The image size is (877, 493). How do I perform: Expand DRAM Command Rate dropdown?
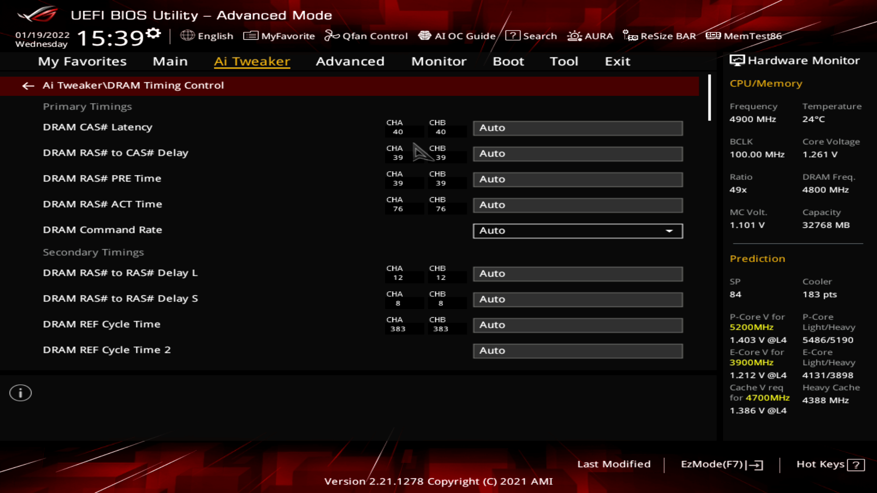[670, 230]
